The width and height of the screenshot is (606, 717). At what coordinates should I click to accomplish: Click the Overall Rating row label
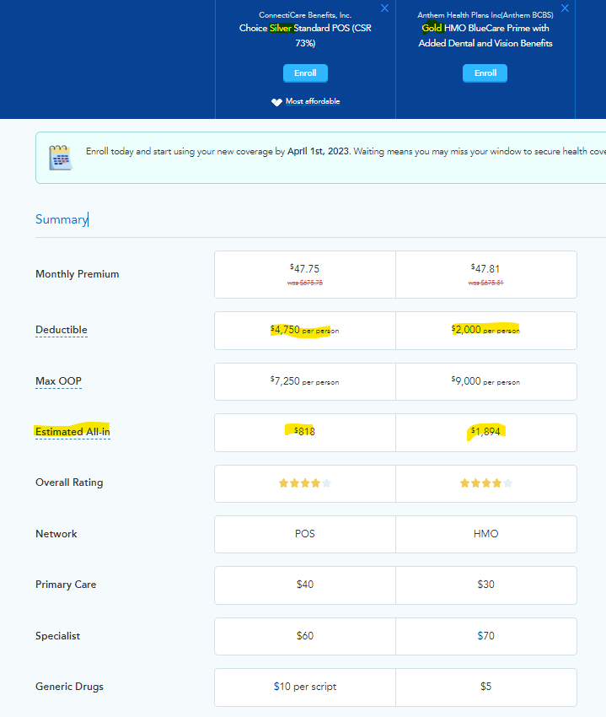click(x=69, y=482)
